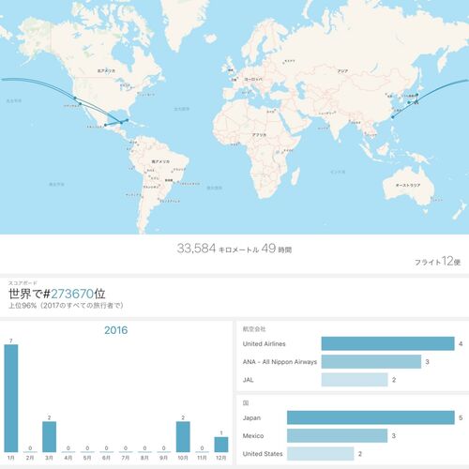Click the ヨーロッパ label on the map
Viewport: 469px width, 469px height.
point(253,80)
